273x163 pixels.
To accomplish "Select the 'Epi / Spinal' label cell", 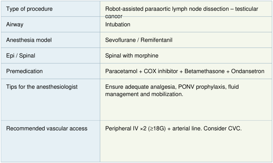I will click(21, 56).
